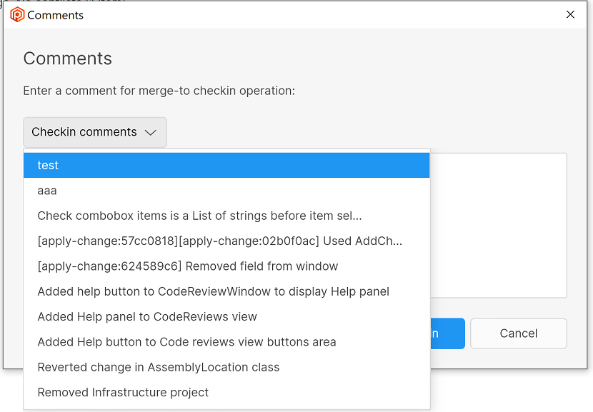Select the highlighted "test" comment entry

pyautogui.click(x=49, y=165)
